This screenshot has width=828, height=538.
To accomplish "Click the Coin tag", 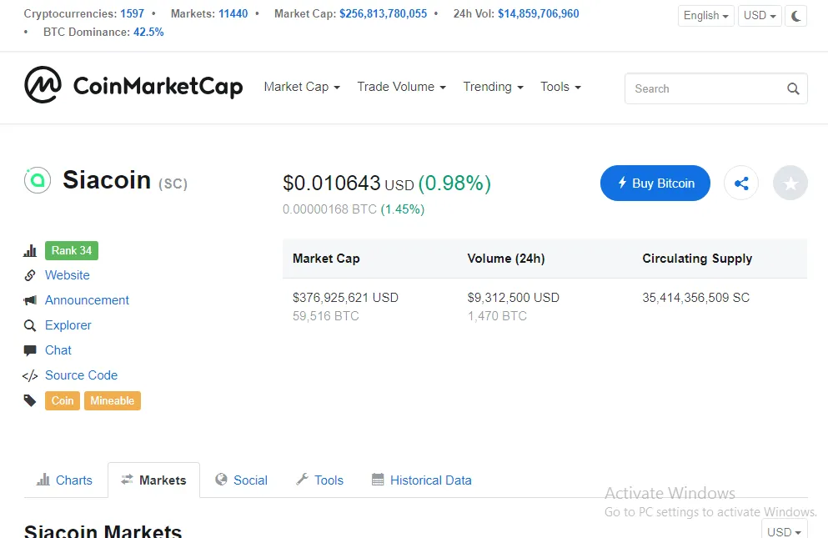I will 63,400.
